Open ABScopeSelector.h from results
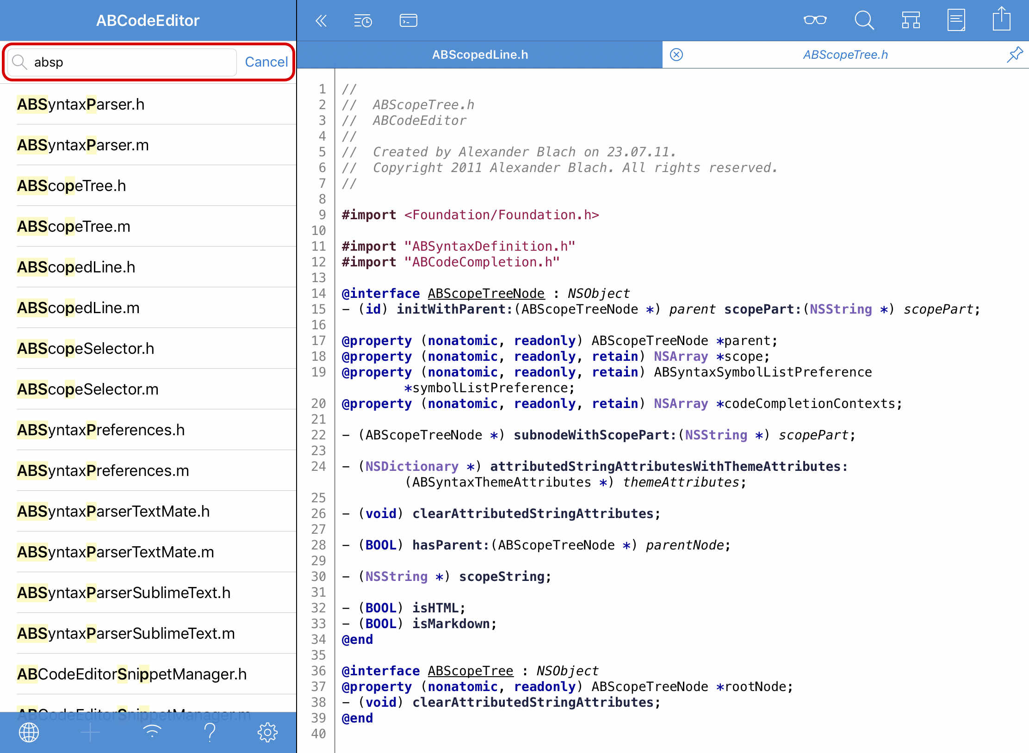This screenshot has width=1029, height=753. (x=148, y=348)
